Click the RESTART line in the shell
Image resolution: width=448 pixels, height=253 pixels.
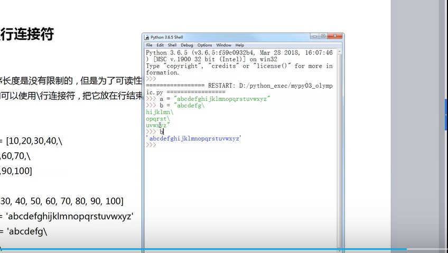pos(239,89)
